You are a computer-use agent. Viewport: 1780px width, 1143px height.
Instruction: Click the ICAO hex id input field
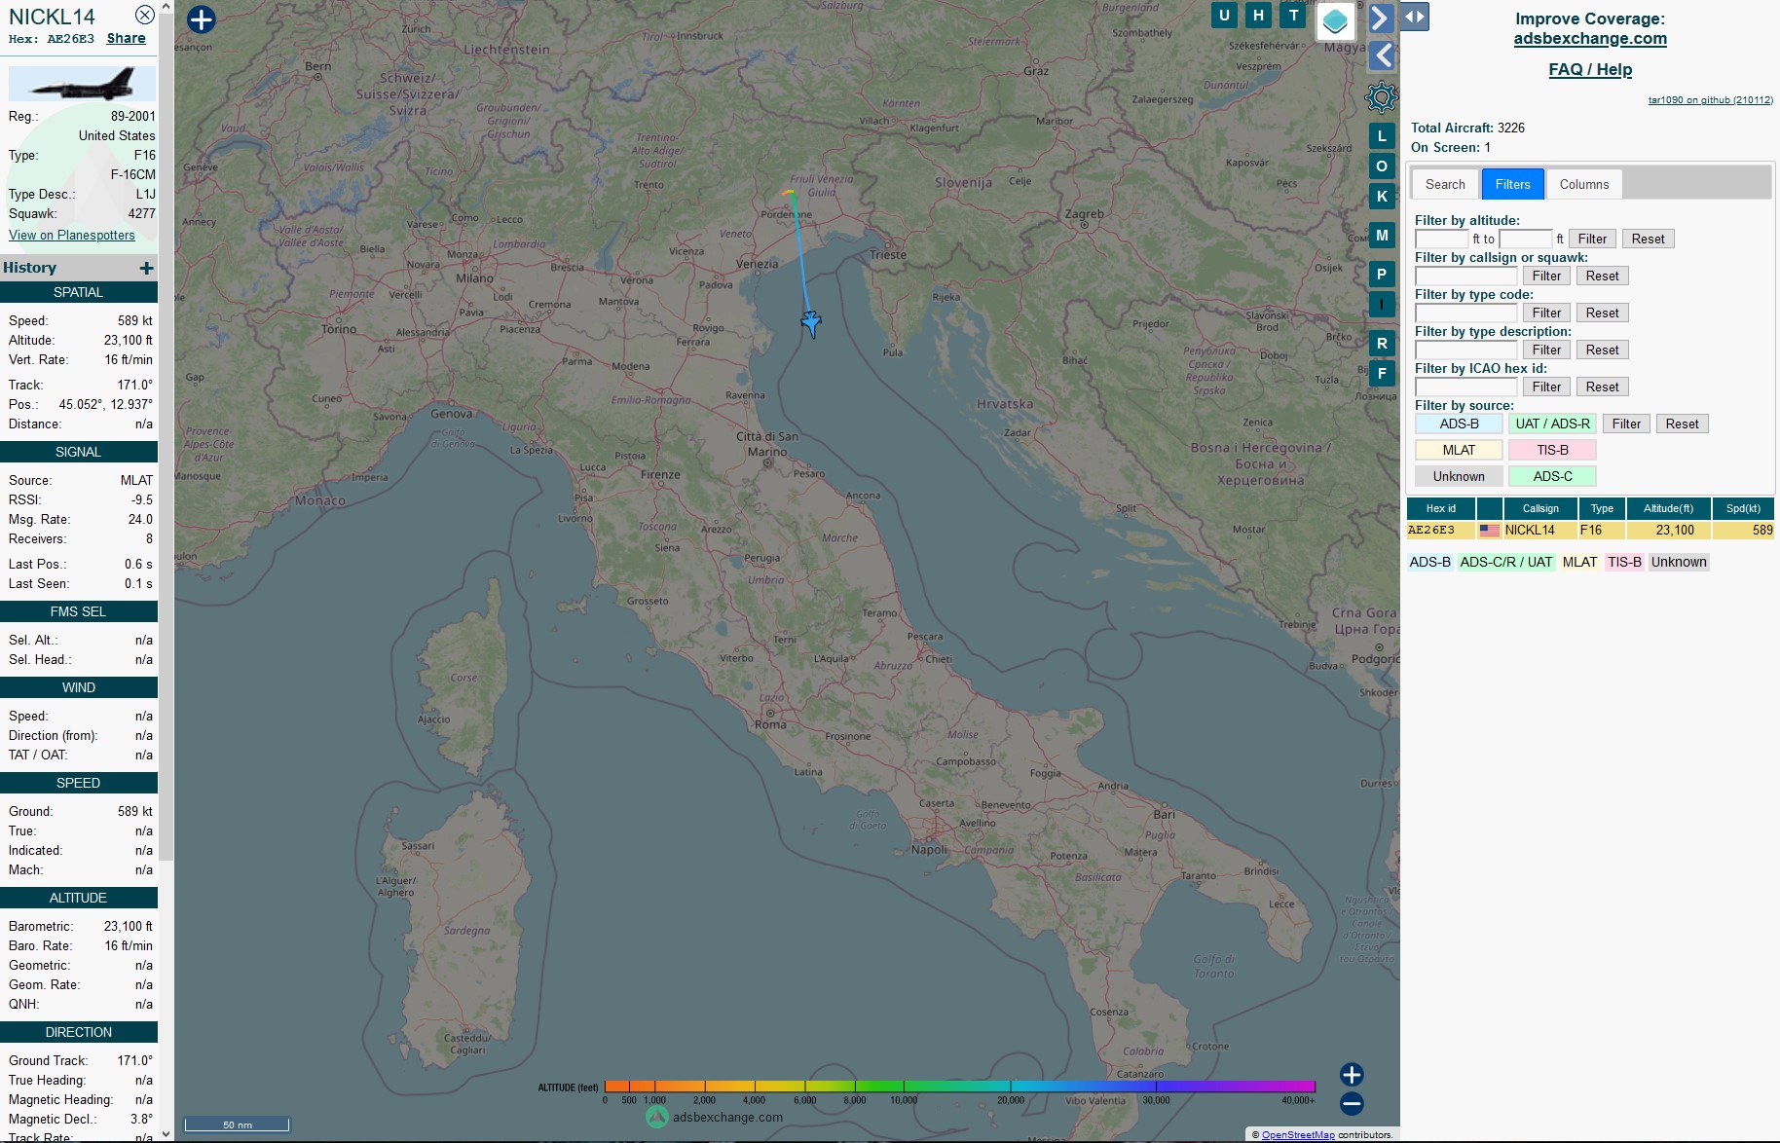pos(1465,387)
